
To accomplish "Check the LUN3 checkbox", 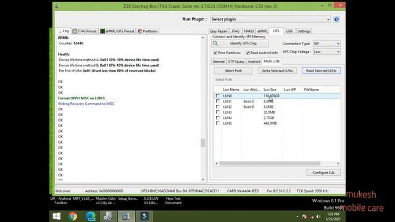I will (218, 112).
